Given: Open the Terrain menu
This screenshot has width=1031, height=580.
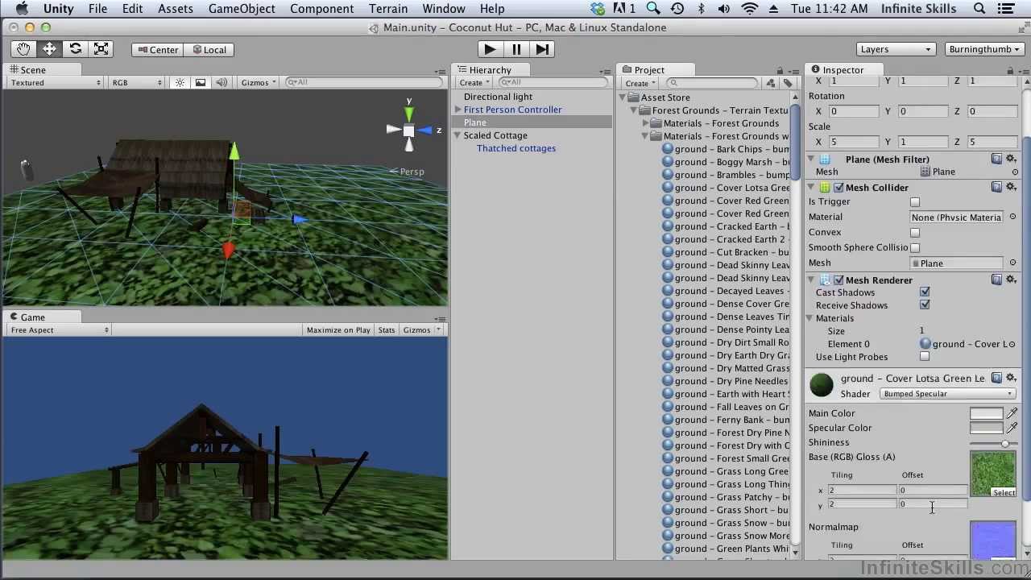Looking at the screenshot, I should [388, 9].
